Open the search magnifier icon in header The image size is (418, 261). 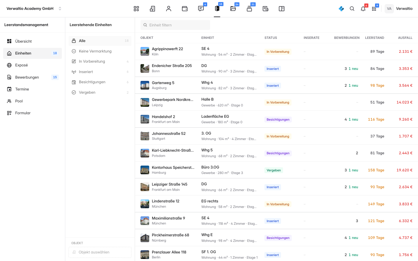coord(352,9)
